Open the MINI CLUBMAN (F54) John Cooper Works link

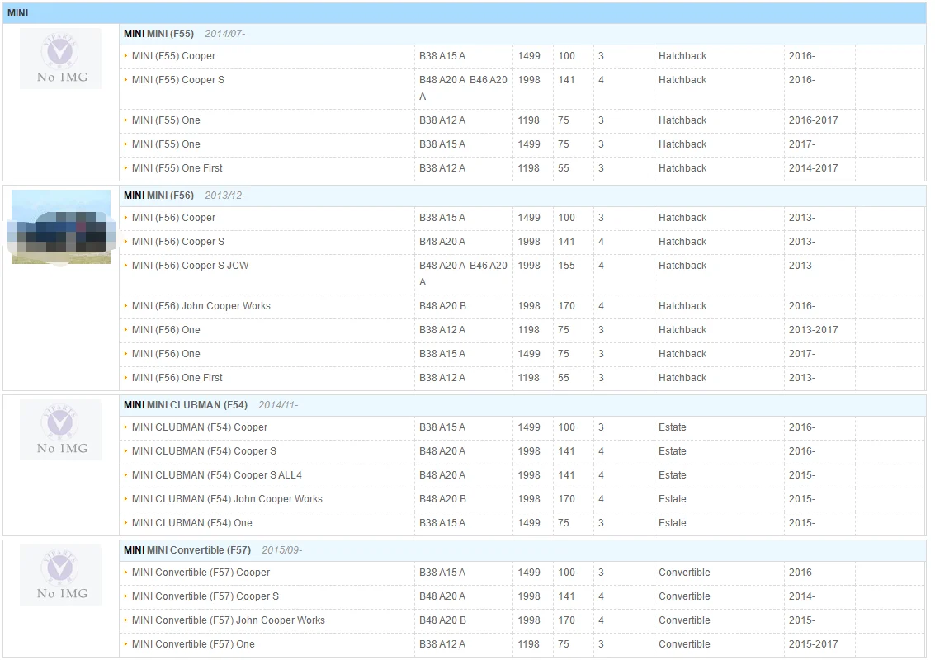coord(227,499)
